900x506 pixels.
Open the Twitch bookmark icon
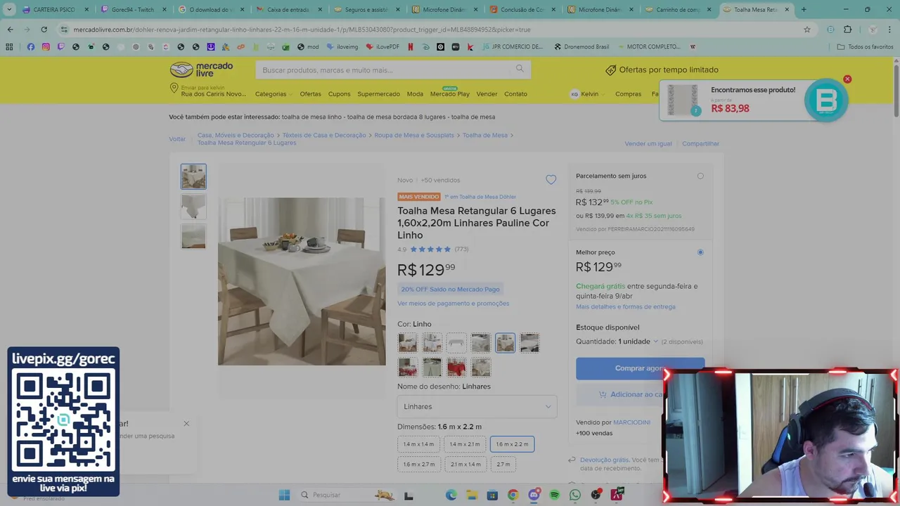[x=60, y=46]
